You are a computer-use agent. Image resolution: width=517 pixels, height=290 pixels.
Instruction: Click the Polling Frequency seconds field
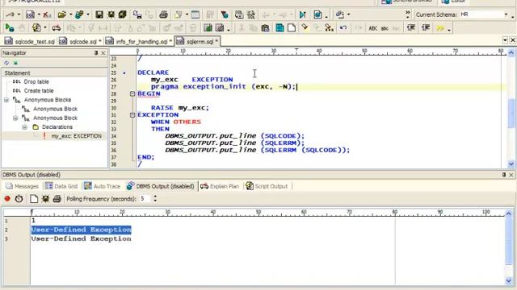click(x=145, y=199)
